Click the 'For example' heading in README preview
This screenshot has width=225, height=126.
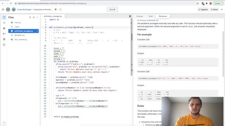coord(144,34)
